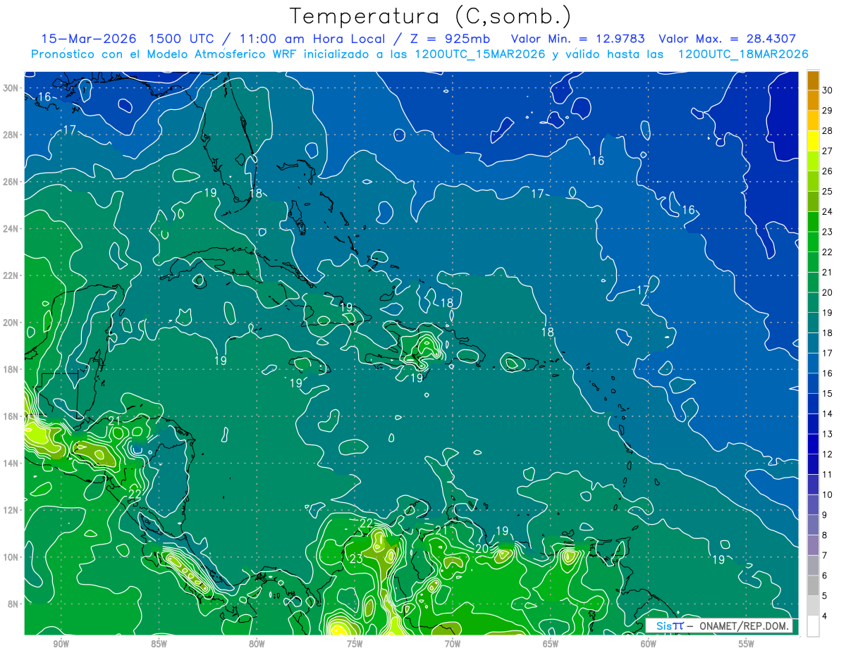846x653 pixels.
Task: Click color scale value label '25'
Action: (828, 192)
